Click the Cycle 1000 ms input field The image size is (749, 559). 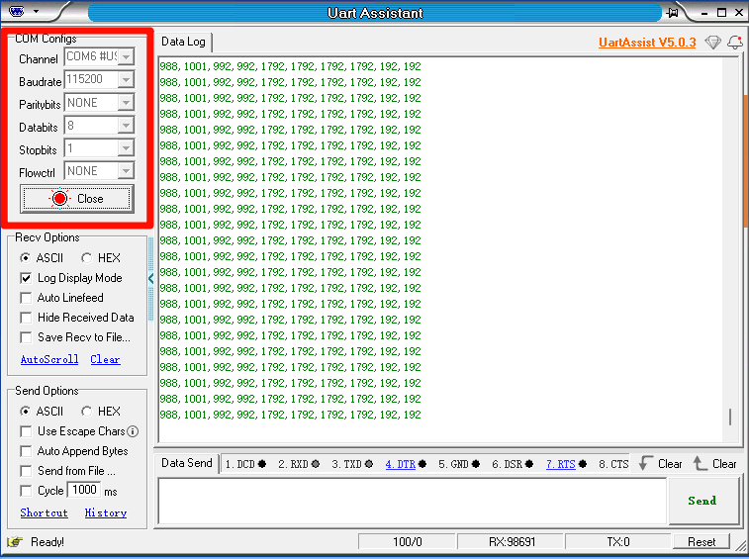pyautogui.click(x=84, y=490)
